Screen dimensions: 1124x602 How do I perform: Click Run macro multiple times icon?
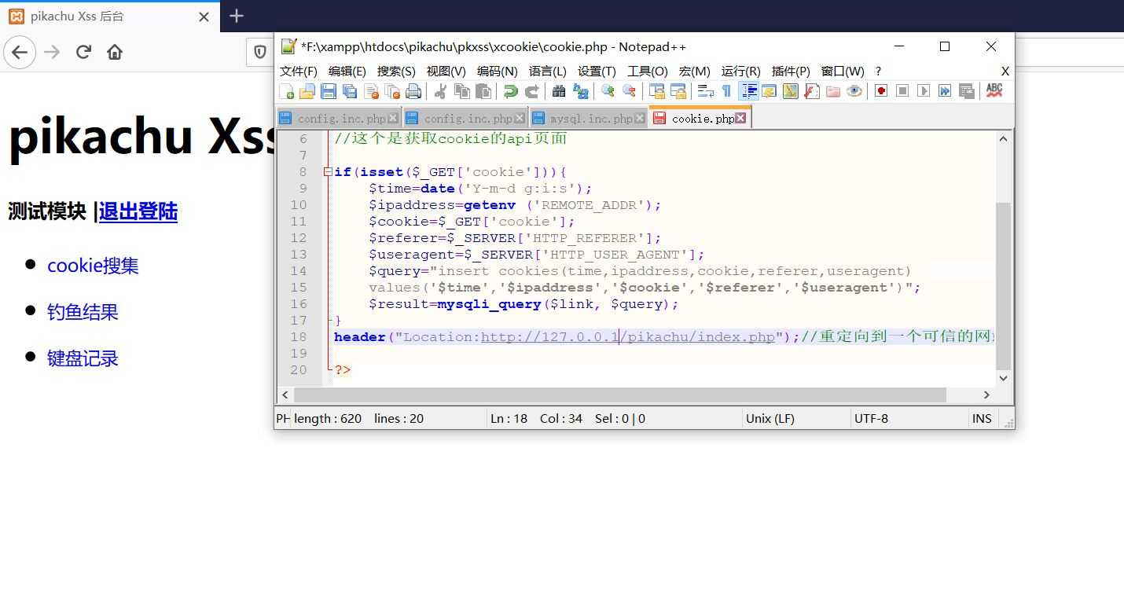(945, 91)
